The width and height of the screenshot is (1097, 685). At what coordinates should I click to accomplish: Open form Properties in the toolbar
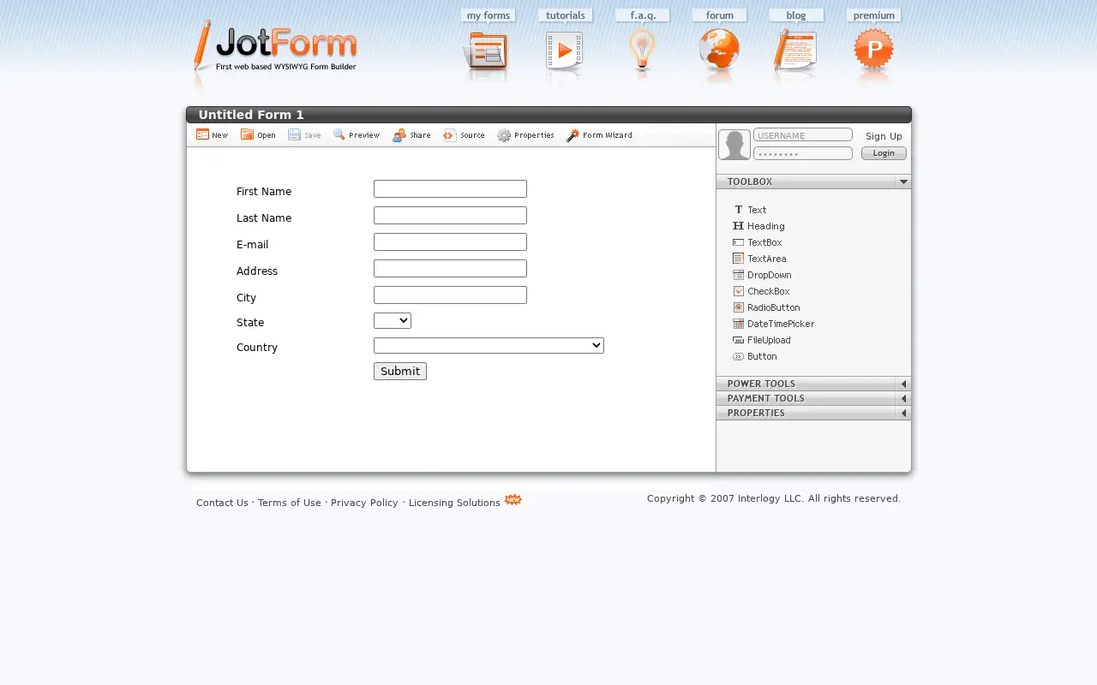click(525, 134)
